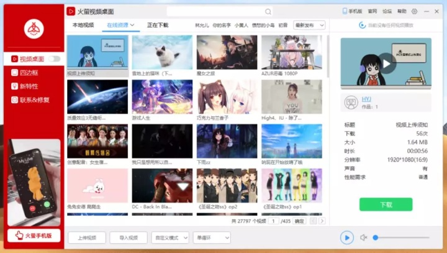This screenshot has height=253, width=447.
Task: Go to previous page arrow
Action: (x=314, y=221)
